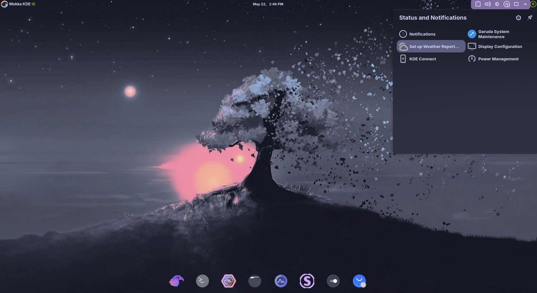
Task: Click the Mokka KDE panel label
Action: 22,4
